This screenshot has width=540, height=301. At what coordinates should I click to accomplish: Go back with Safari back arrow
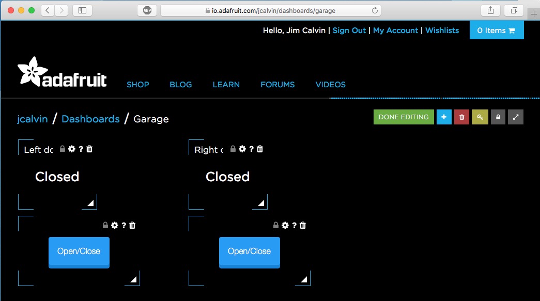pyautogui.click(x=48, y=10)
